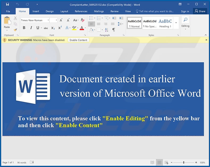Collapse the ribbon with the chevron

(x=206, y=35)
